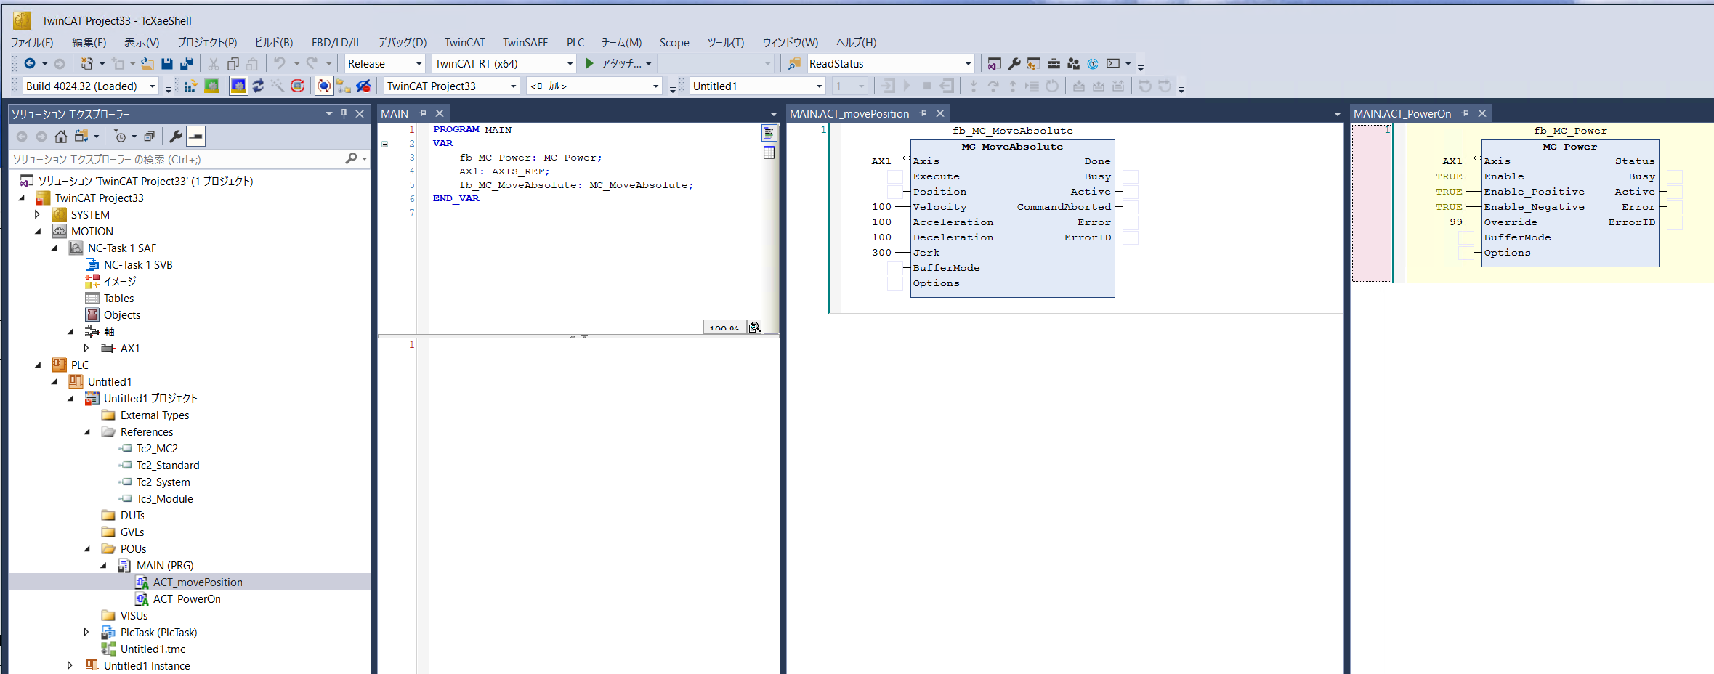Click Restart TwinCAT in Run Mode icon
The image size is (1714, 674).
click(x=211, y=86)
